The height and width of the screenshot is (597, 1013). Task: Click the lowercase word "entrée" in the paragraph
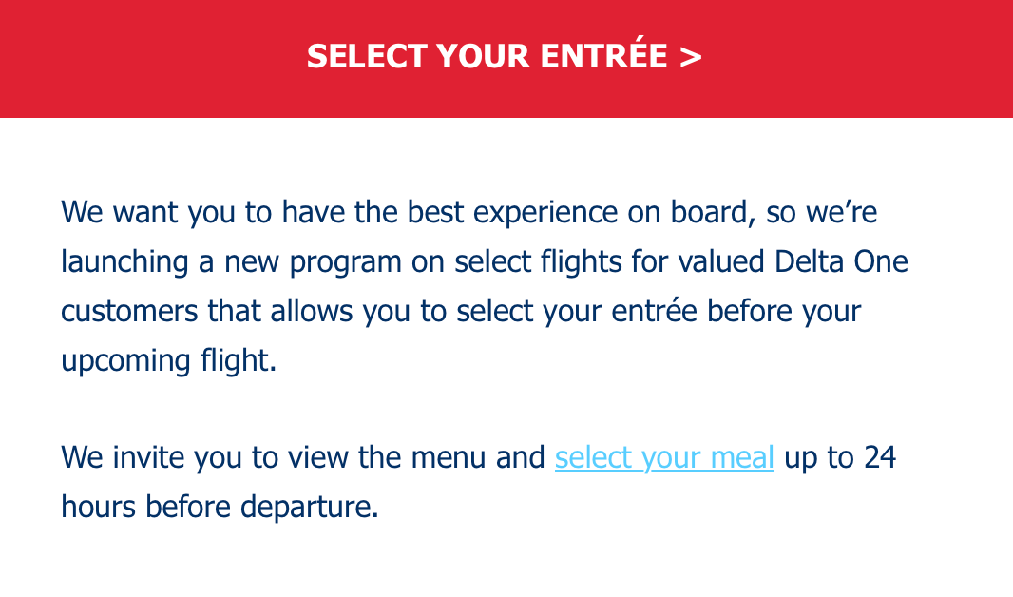(654, 311)
